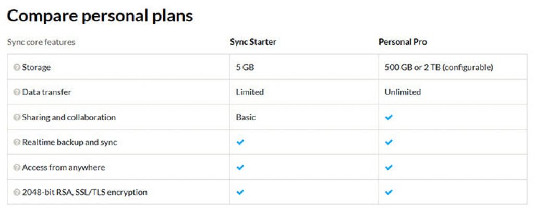Click the help icon beside Data transfer

tap(17, 92)
